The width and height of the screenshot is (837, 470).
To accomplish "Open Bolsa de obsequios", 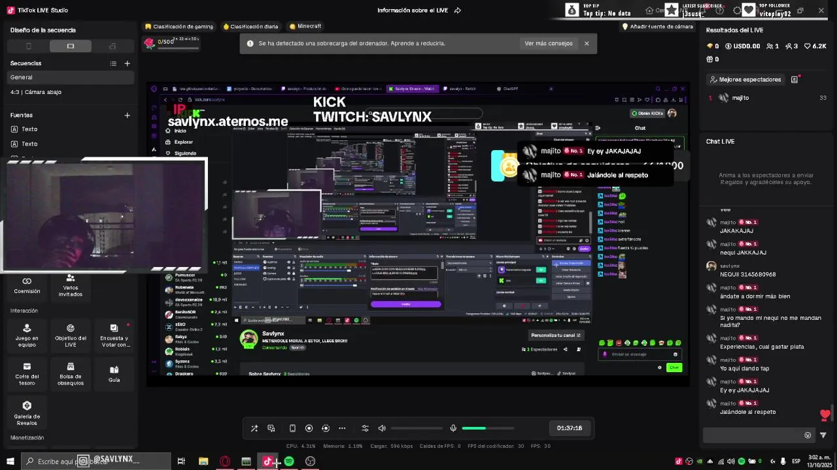I will click(71, 373).
